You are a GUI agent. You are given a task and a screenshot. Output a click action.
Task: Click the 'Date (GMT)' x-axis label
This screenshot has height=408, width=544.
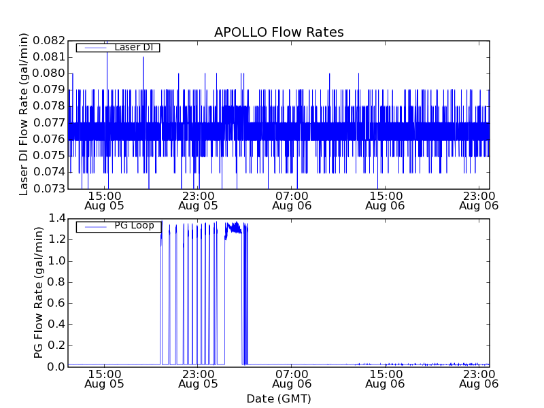279,398
